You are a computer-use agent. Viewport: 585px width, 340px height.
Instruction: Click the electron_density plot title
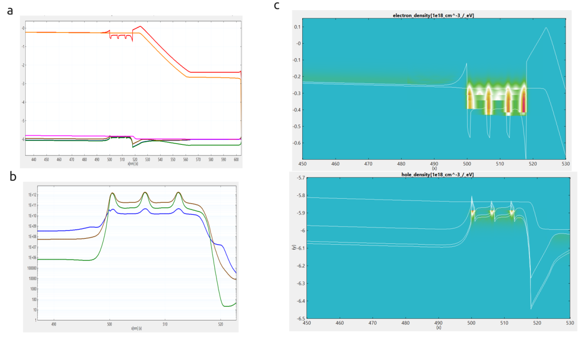coord(433,15)
